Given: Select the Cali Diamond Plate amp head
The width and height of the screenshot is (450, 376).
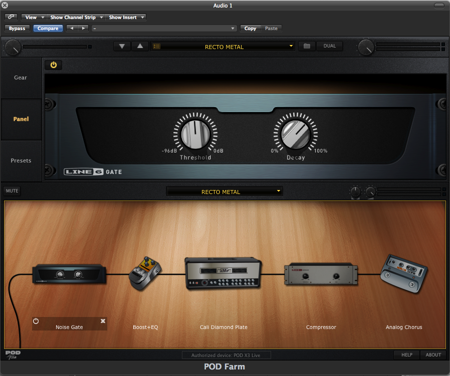Looking at the screenshot, I should (x=223, y=273).
